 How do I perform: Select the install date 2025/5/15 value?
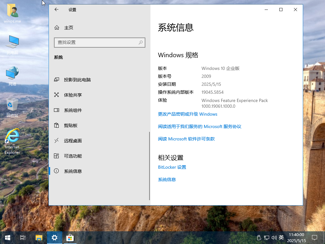[211, 84]
